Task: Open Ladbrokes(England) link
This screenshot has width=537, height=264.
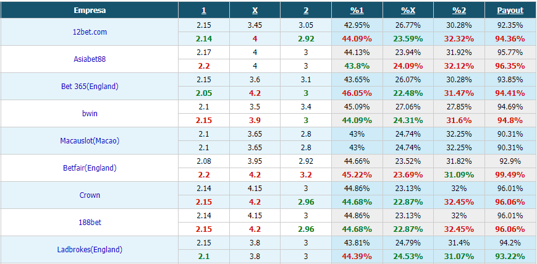Action: click(x=90, y=250)
